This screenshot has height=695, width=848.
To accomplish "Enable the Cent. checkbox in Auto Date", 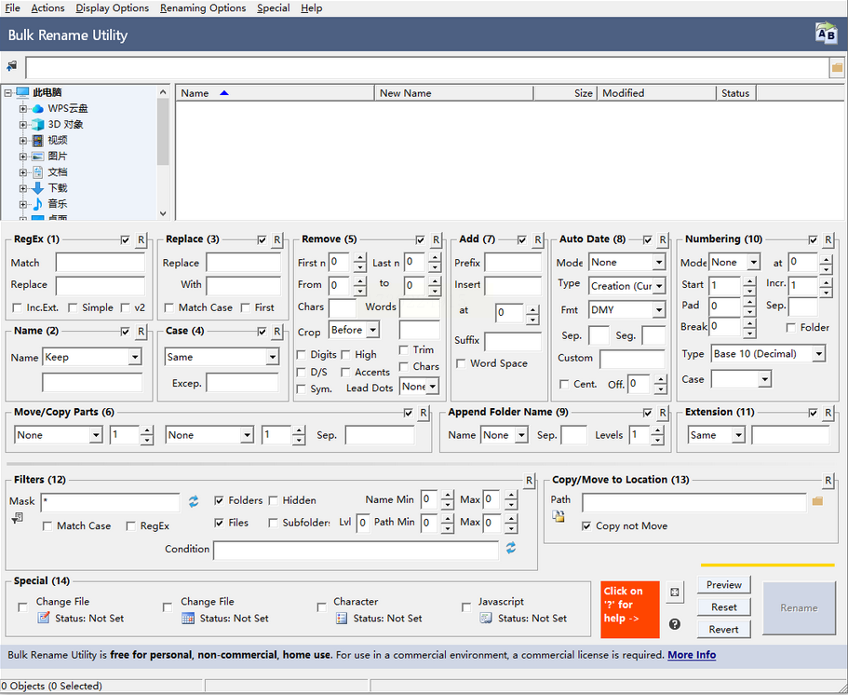I will [x=564, y=385].
